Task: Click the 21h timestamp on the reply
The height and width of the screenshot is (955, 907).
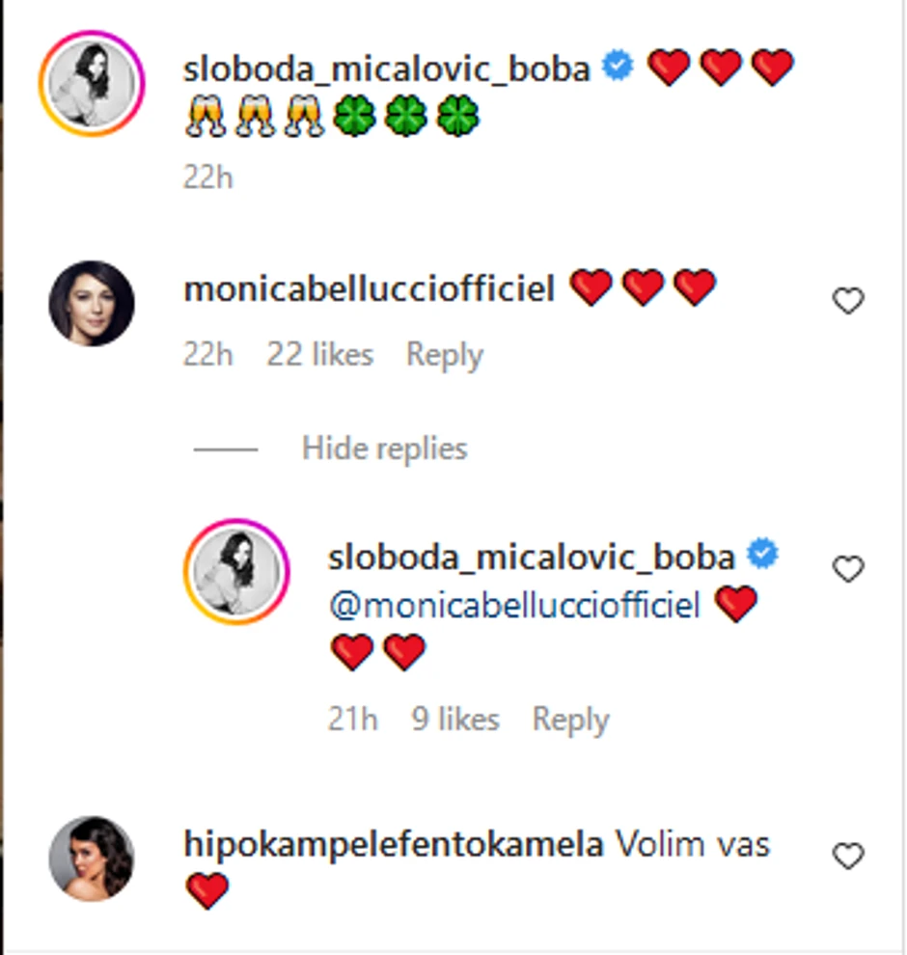Action: 353,720
